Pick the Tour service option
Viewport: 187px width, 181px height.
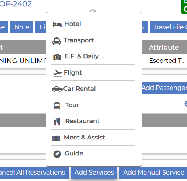93,105
